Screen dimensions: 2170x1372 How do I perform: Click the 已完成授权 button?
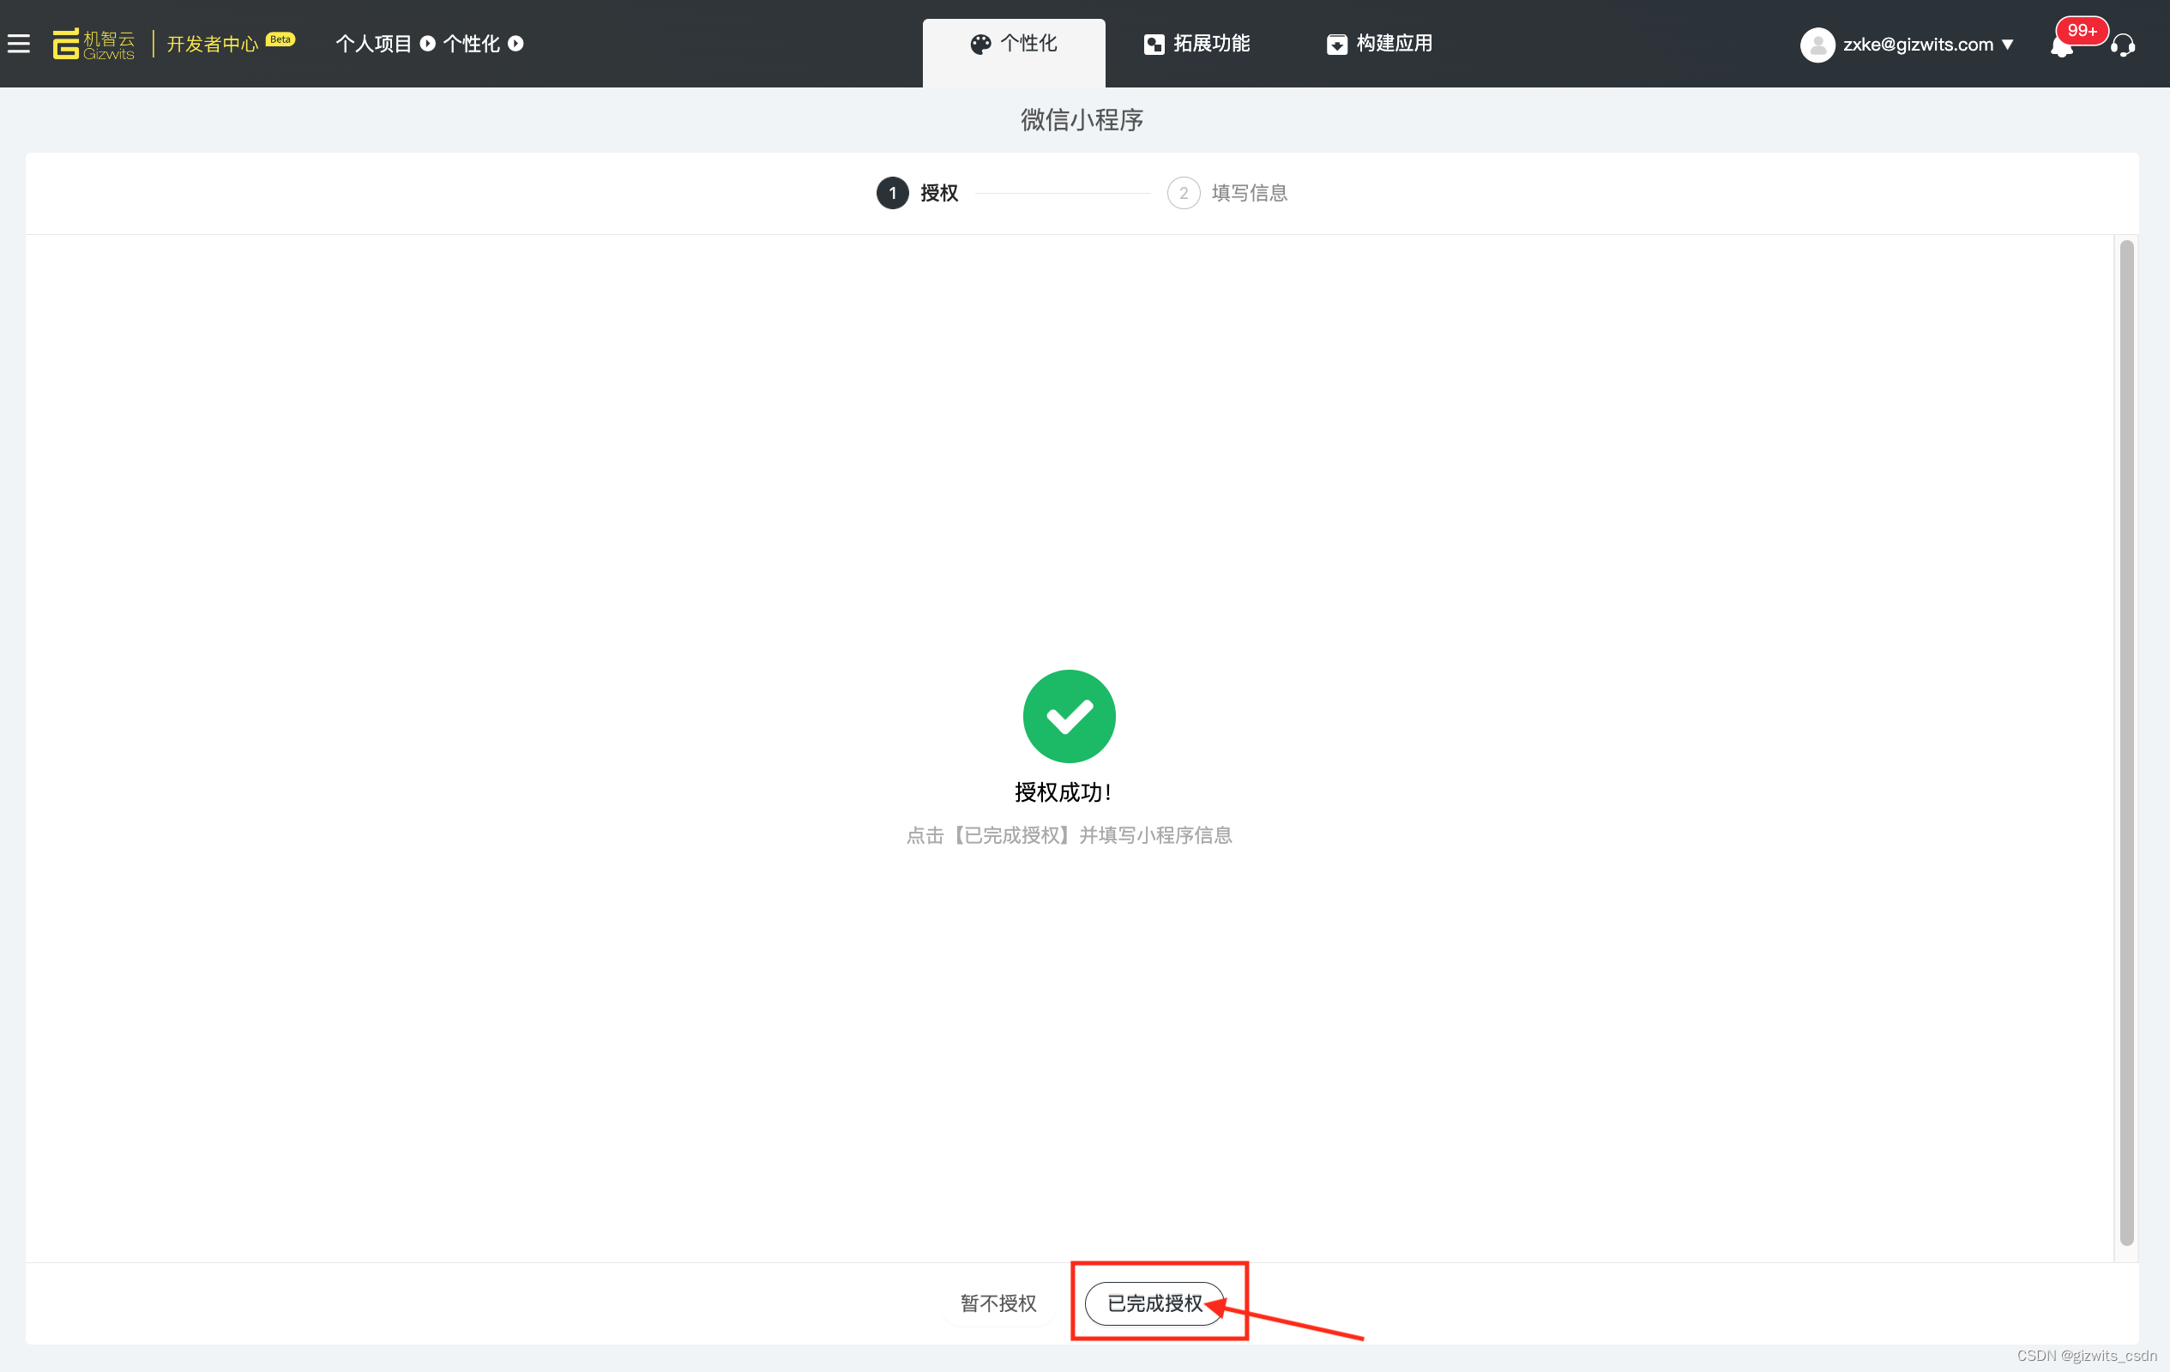1154,1303
